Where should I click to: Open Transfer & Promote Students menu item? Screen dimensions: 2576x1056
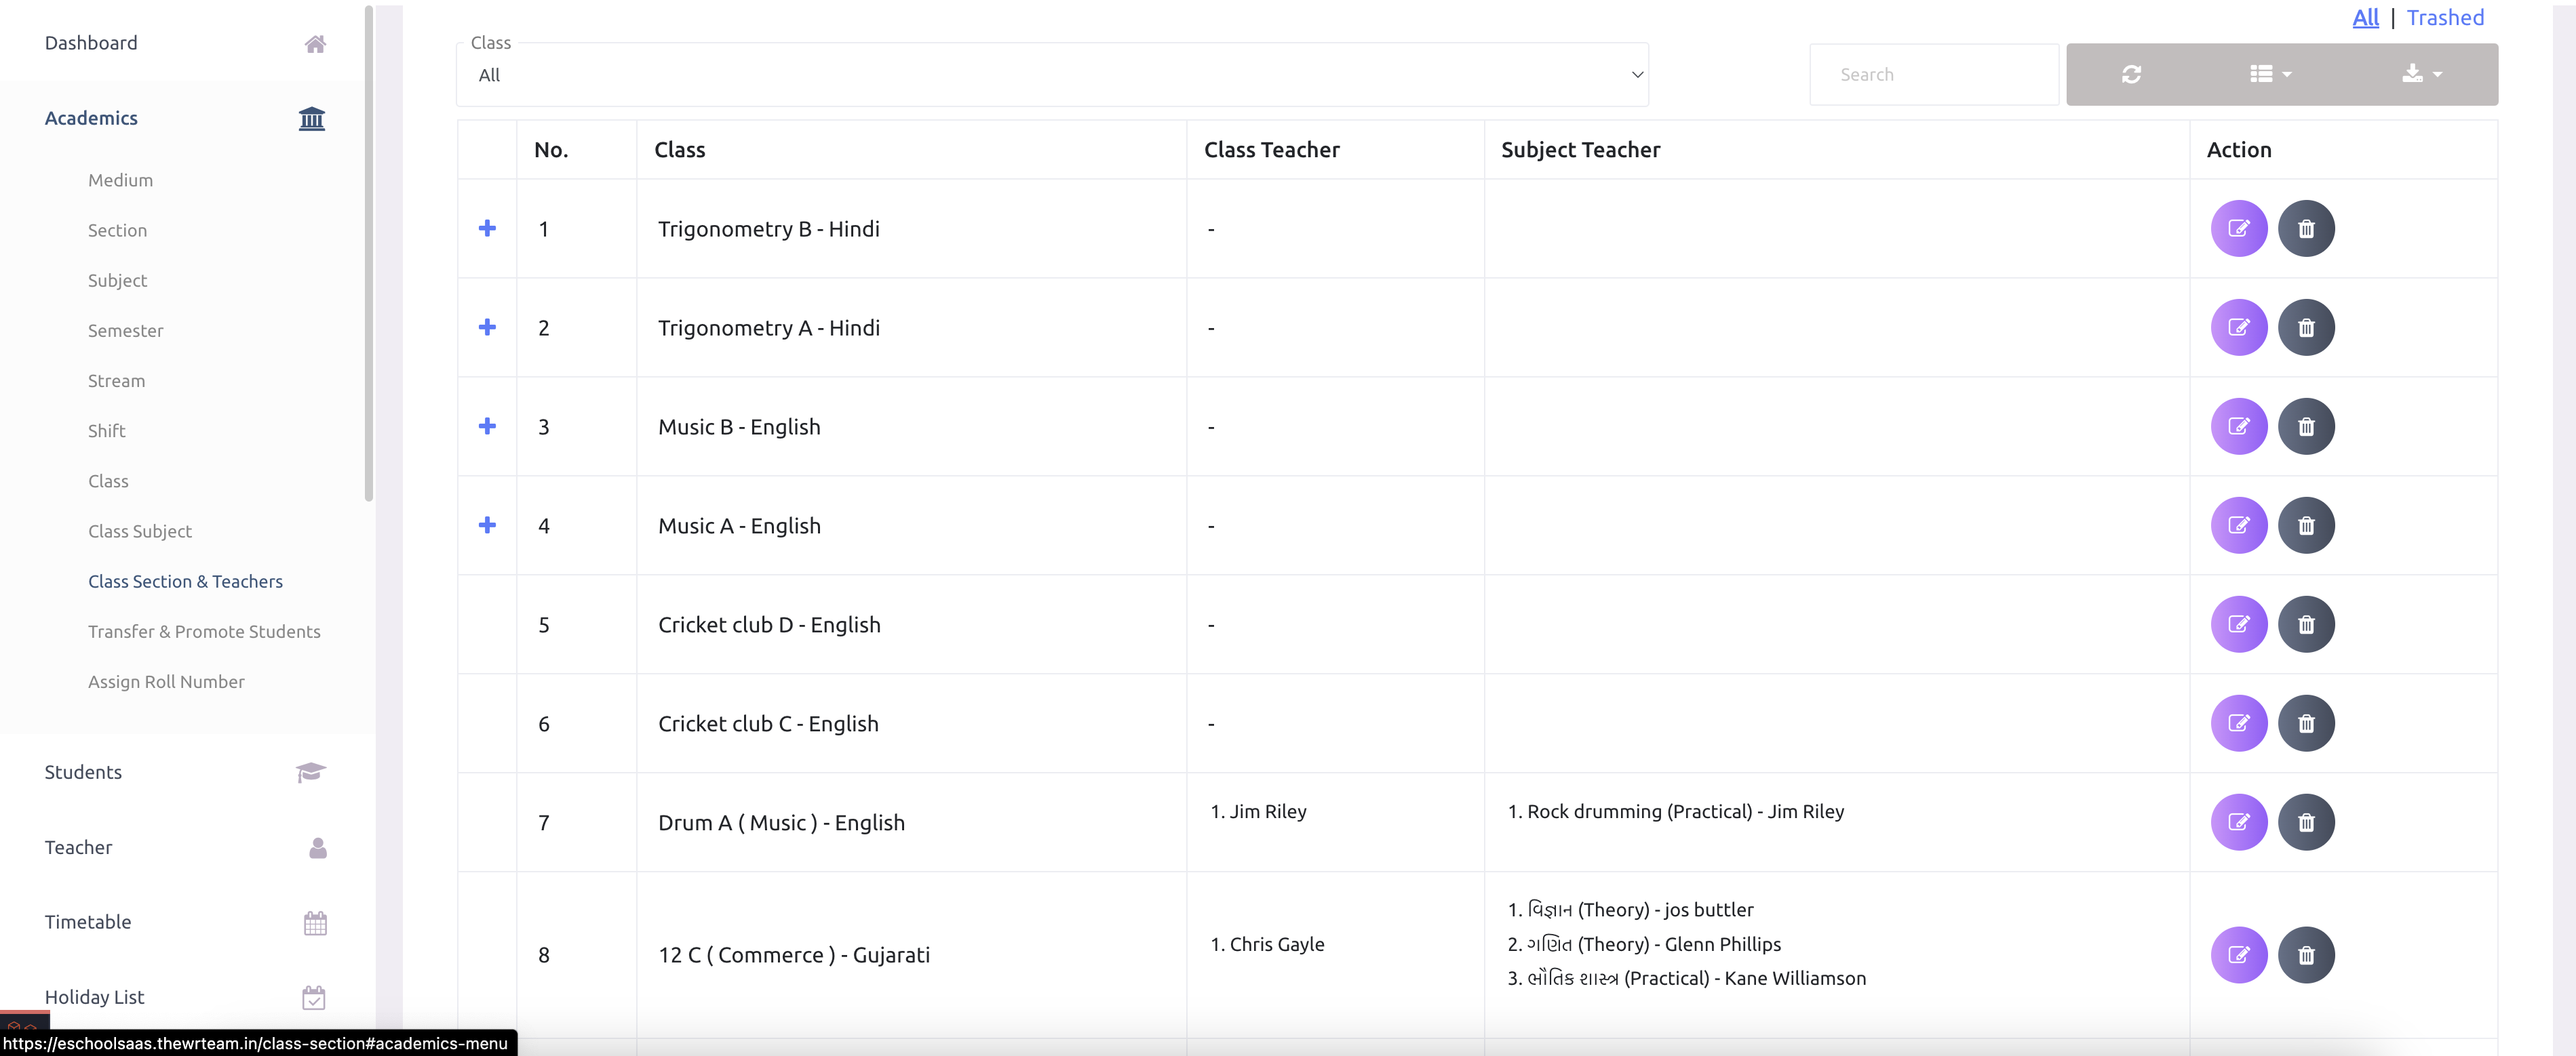pos(203,629)
